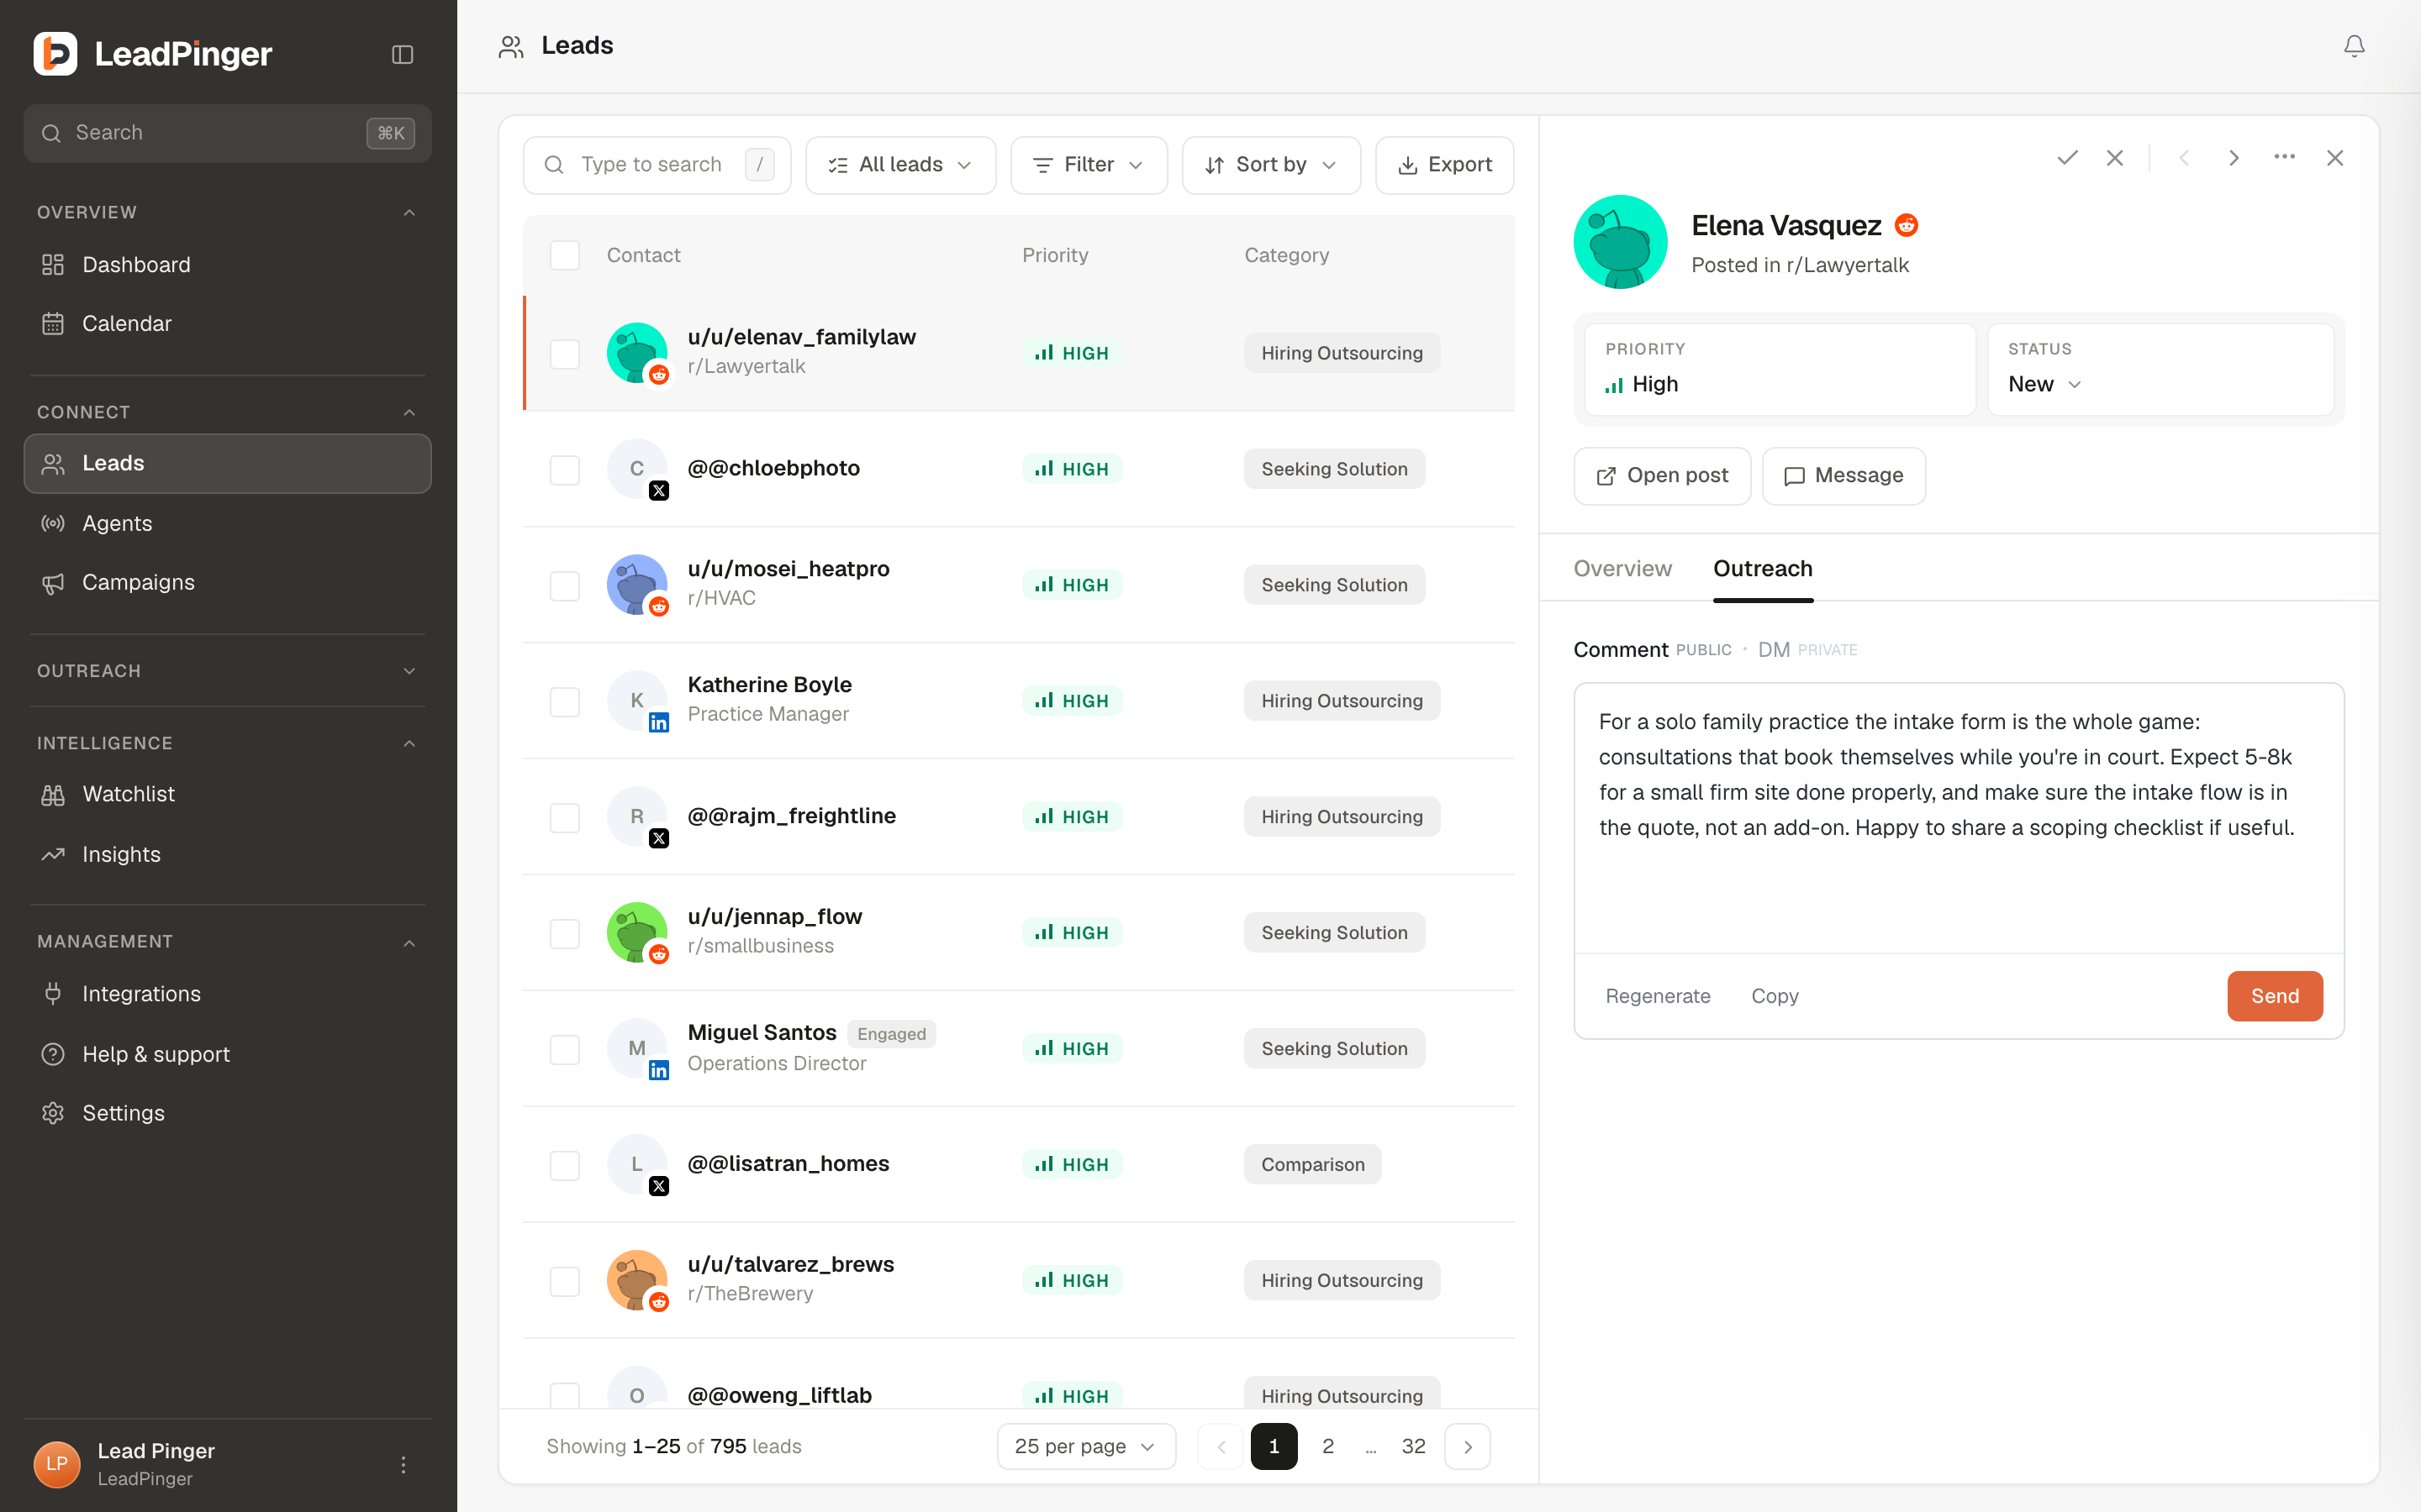
Task: Open the notifications bell
Action: click(2354, 46)
